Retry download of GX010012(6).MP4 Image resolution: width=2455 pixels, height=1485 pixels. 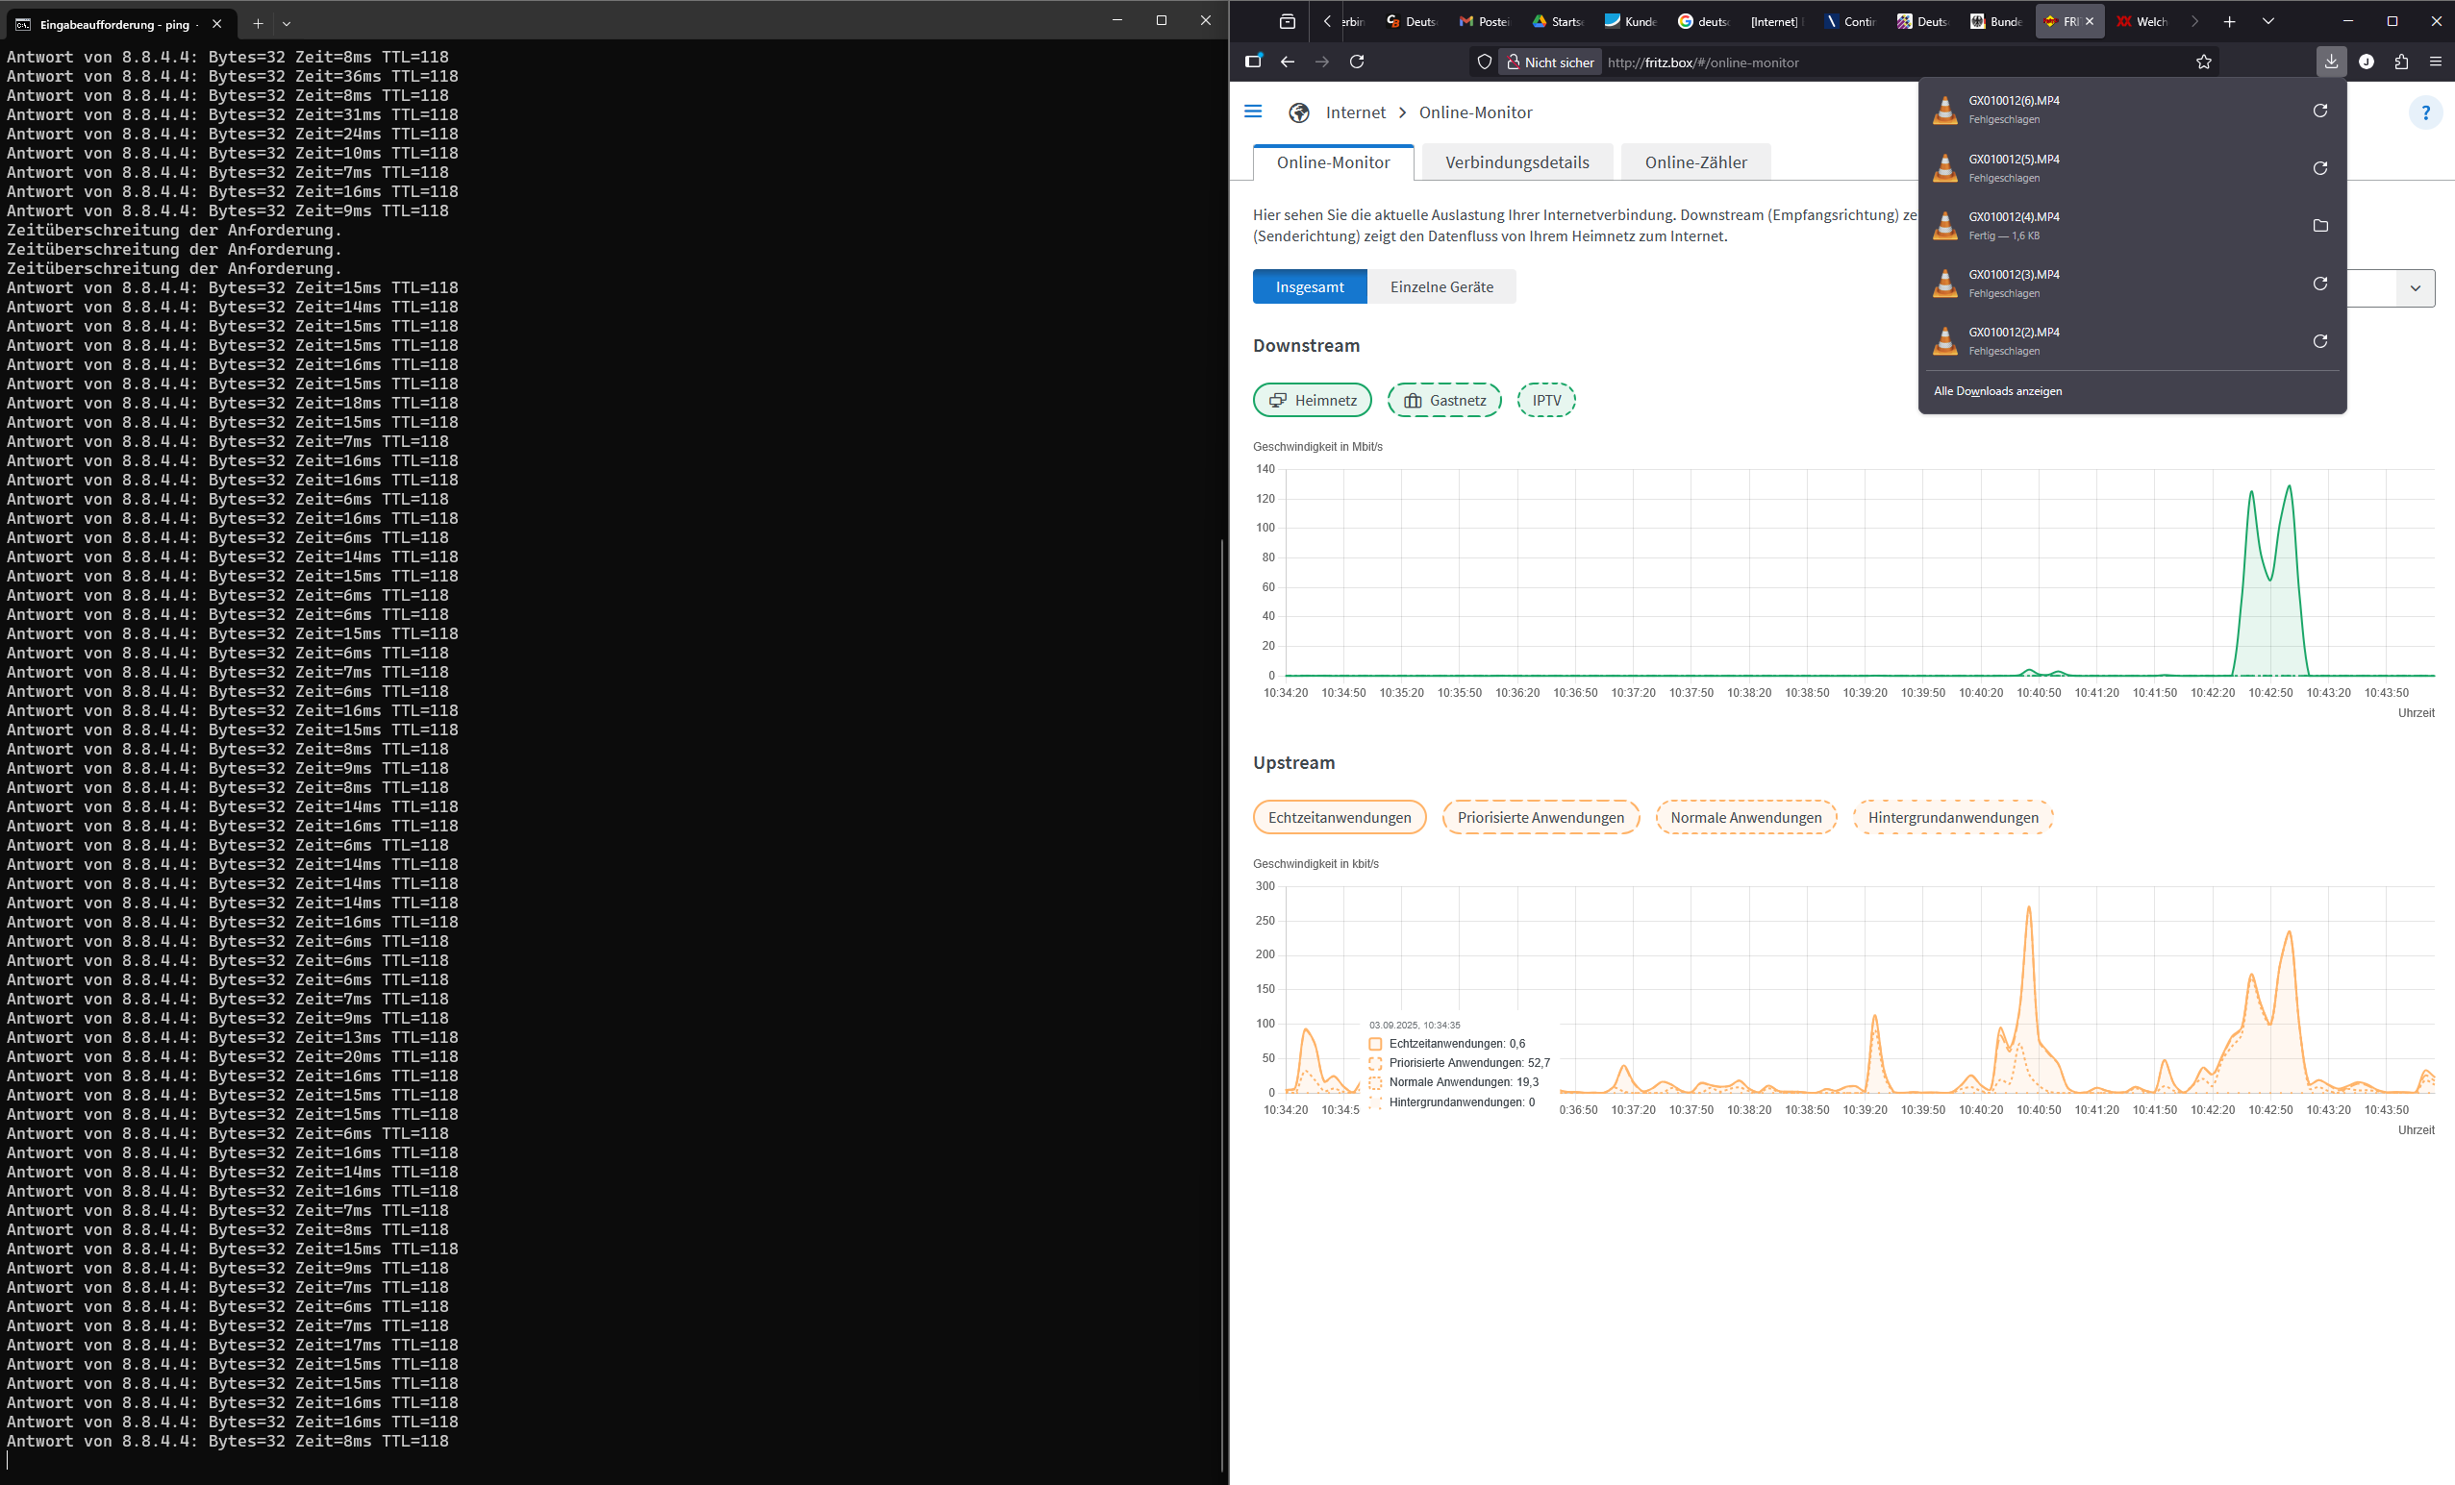click(x=2319, y=111)
